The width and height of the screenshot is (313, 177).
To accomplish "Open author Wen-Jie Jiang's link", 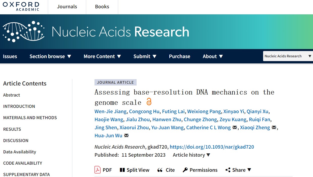I will pos(111,111).
